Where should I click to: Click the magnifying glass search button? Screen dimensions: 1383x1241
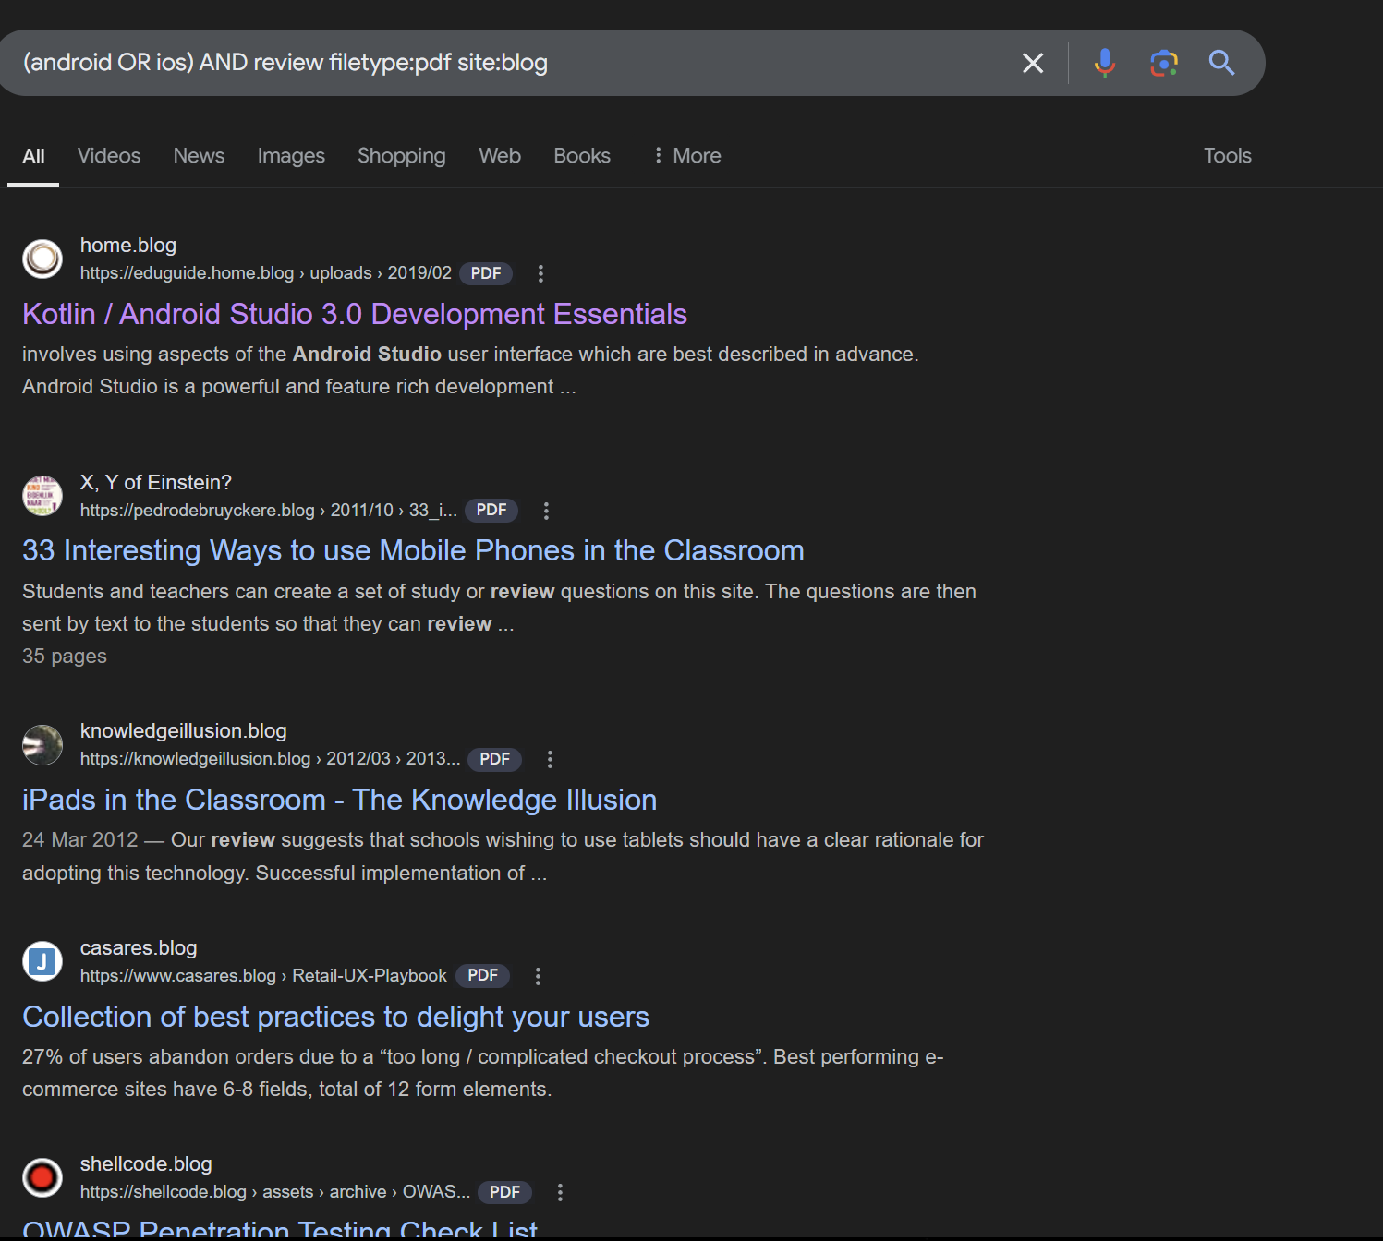point(1222,63)
